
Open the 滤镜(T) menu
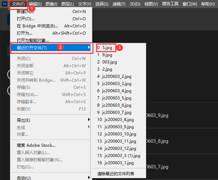point(119,4)
